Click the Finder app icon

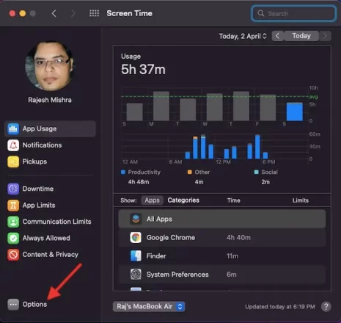tap(136, 256)
